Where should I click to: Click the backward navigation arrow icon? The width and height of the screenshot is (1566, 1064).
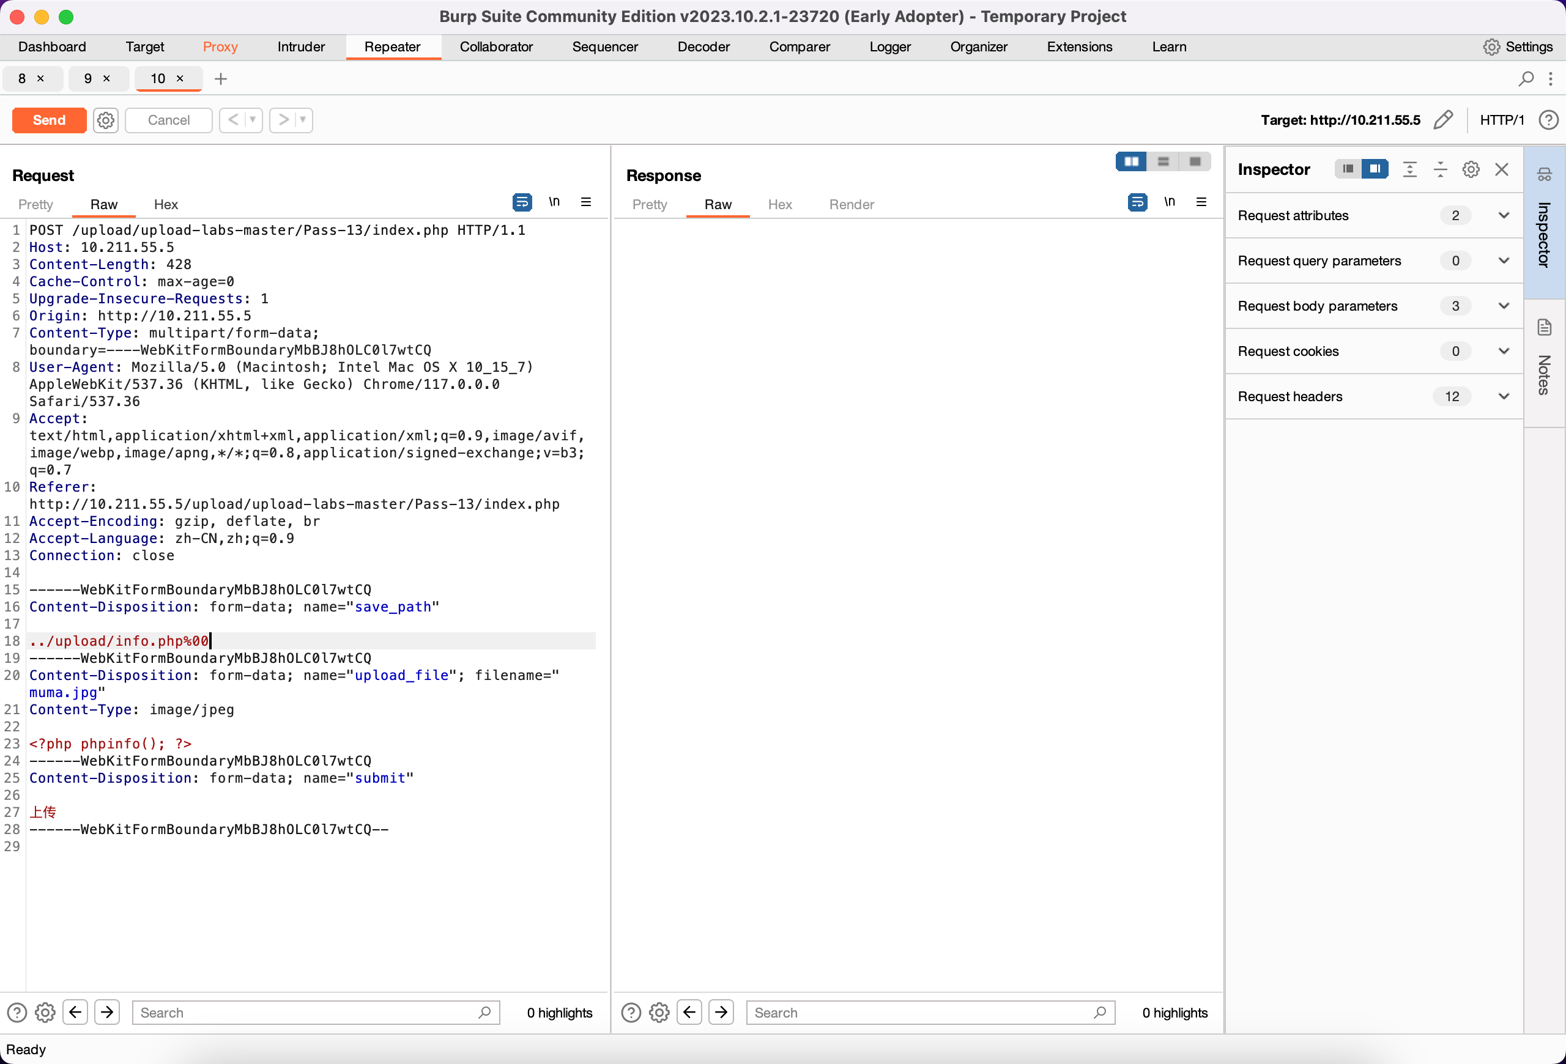[x=75, y=1012]
